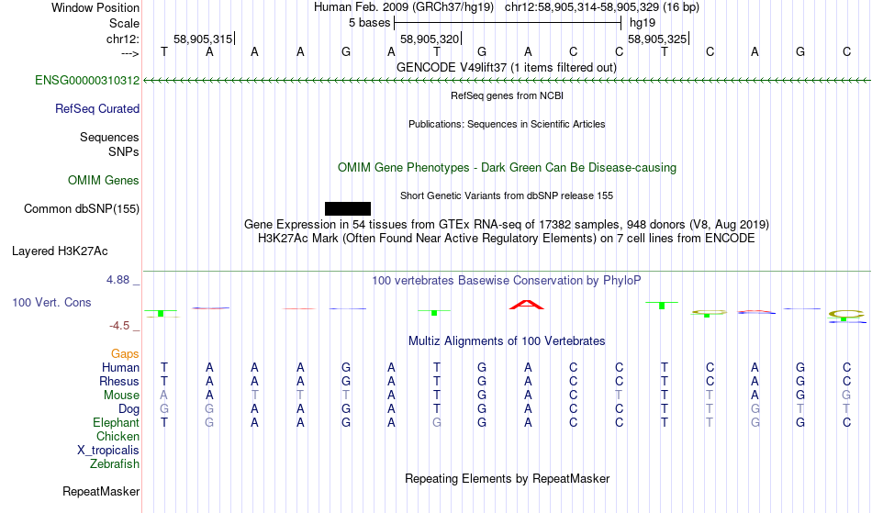This screenshot has height=513, width=872.
Task: Open 100 Vert. Cons track settings
Action: click(x=51, y=302)
